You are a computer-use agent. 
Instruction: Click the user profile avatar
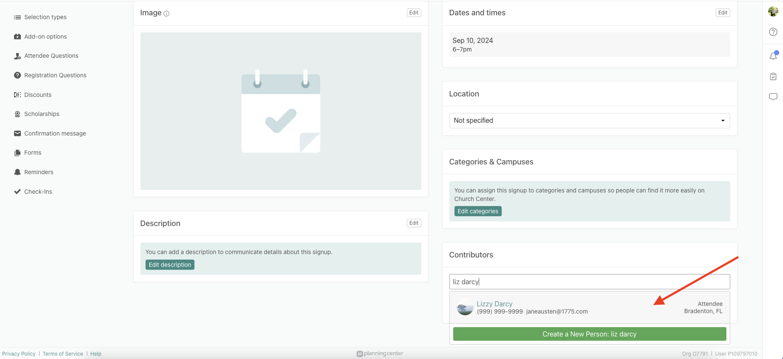(x=773, y=11)
